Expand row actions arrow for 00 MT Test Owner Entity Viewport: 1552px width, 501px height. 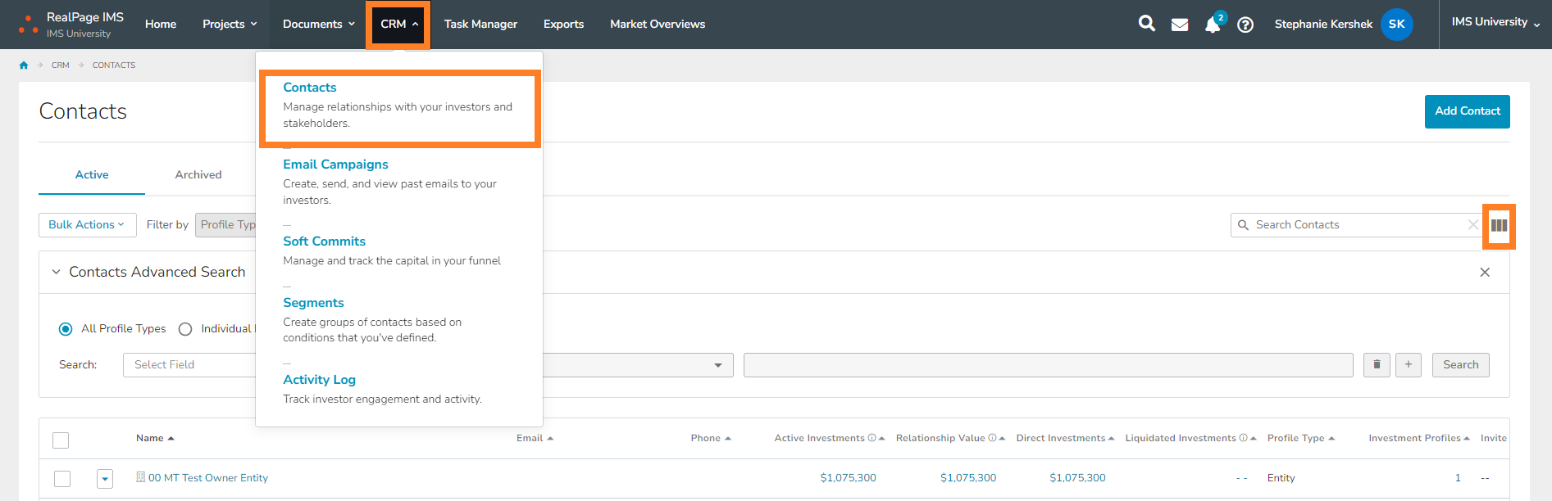(105, 479)
